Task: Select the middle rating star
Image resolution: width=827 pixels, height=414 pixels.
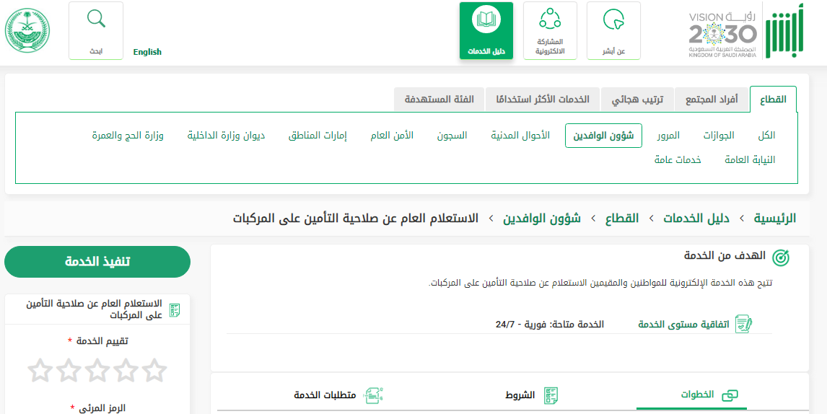Action: [x=97, y=371]
